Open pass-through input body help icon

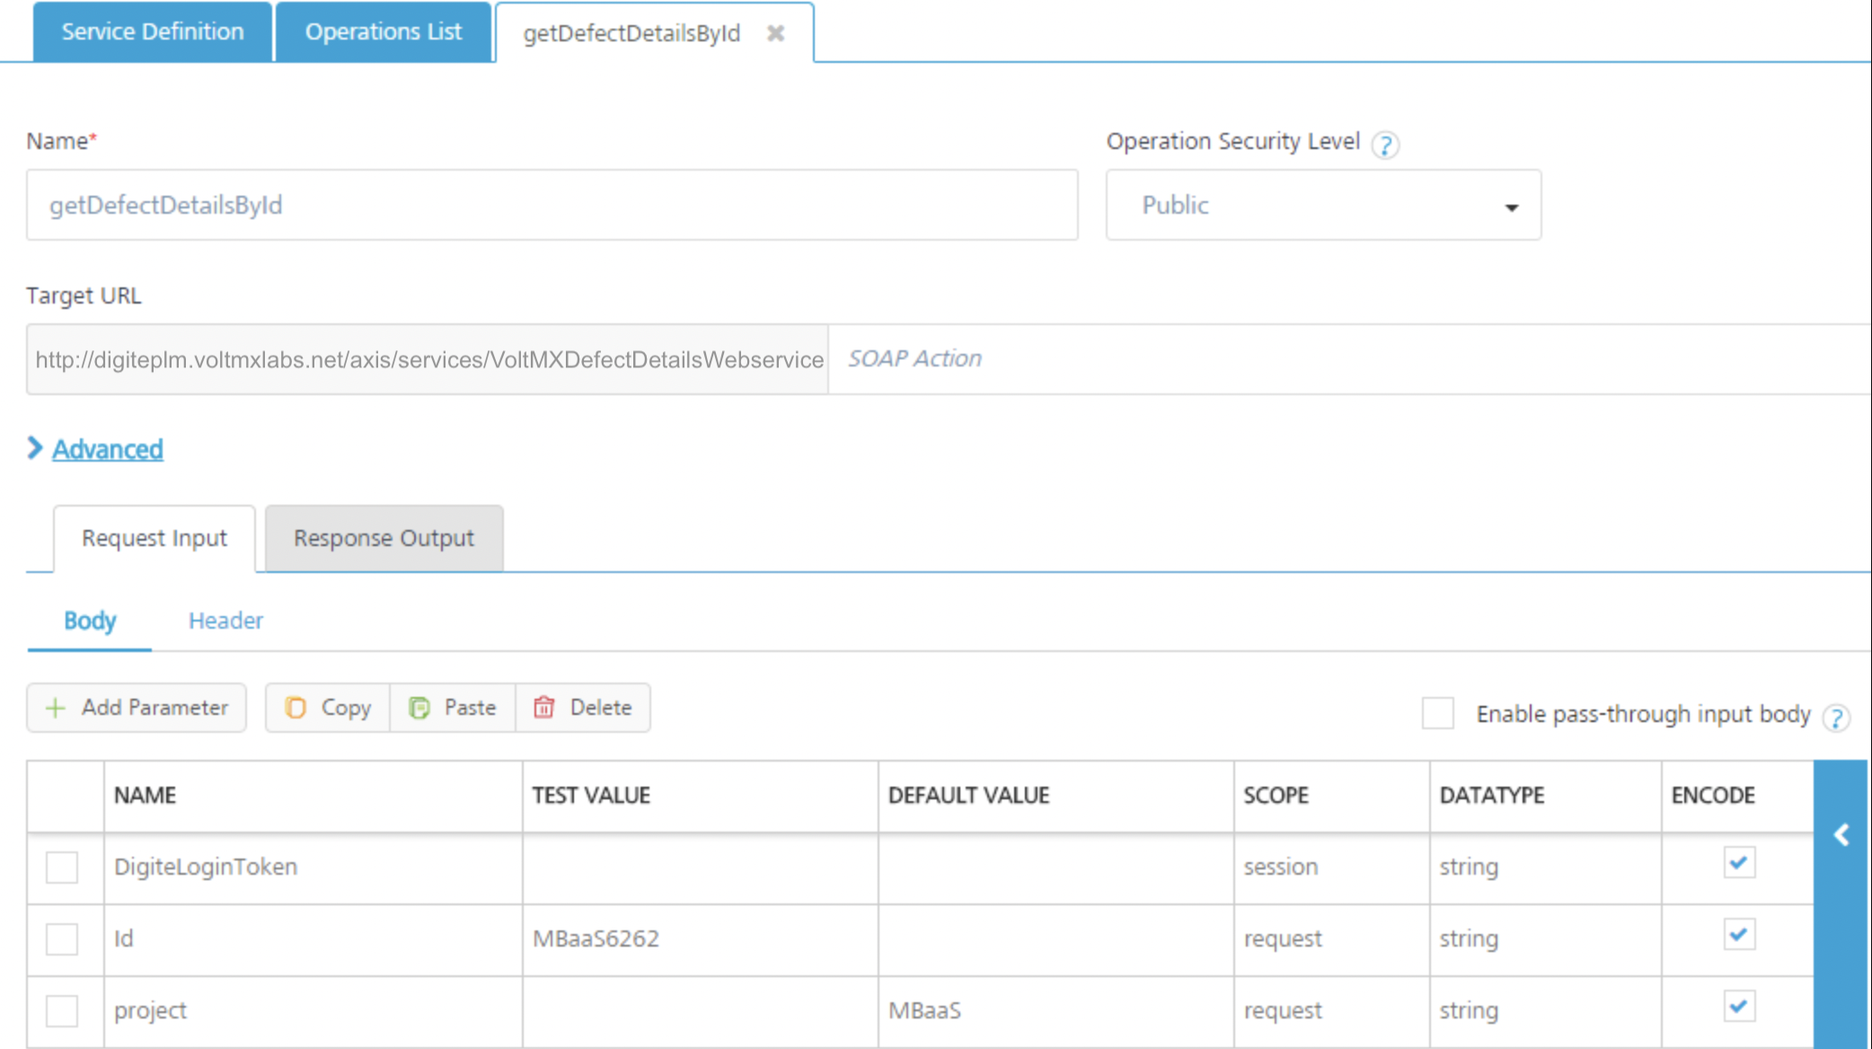(x=1836, y=717)
